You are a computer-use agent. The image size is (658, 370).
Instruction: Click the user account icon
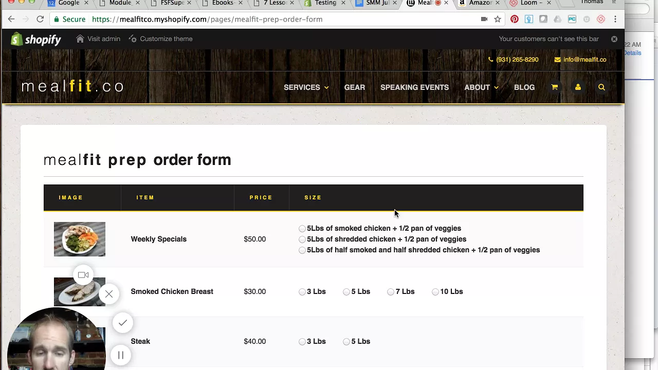click(578, 87)
